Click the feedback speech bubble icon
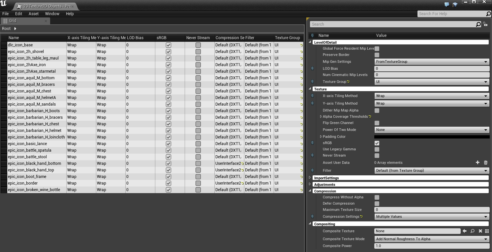The image size is (492, 252). point(447,5)
